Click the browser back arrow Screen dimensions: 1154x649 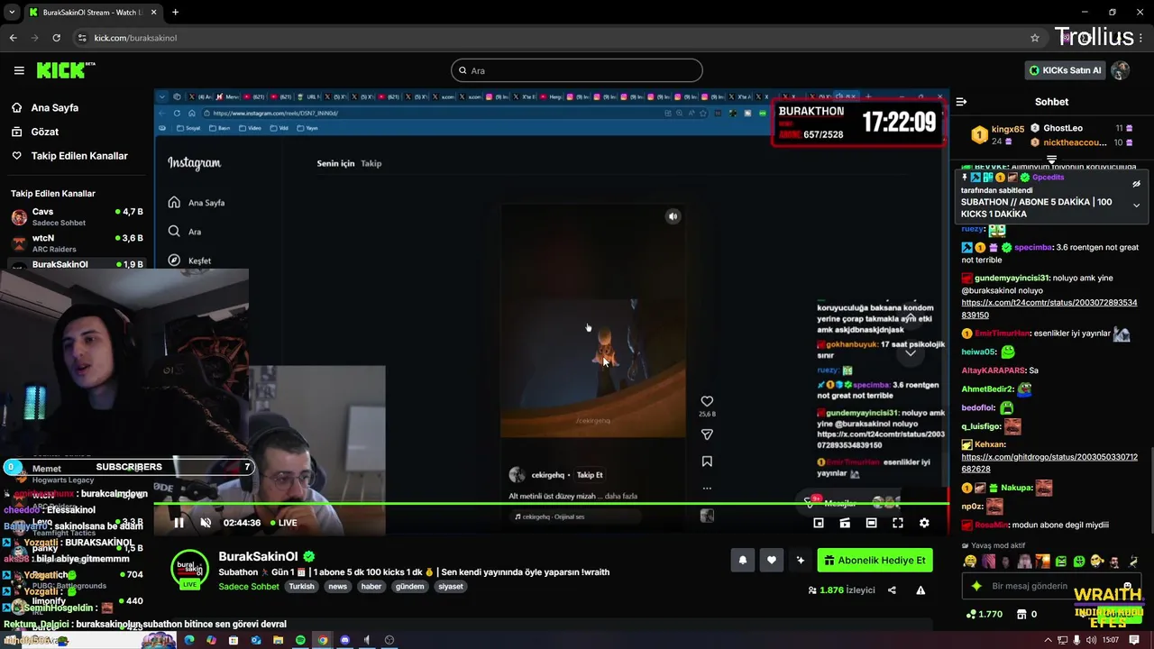click(13, 38)
